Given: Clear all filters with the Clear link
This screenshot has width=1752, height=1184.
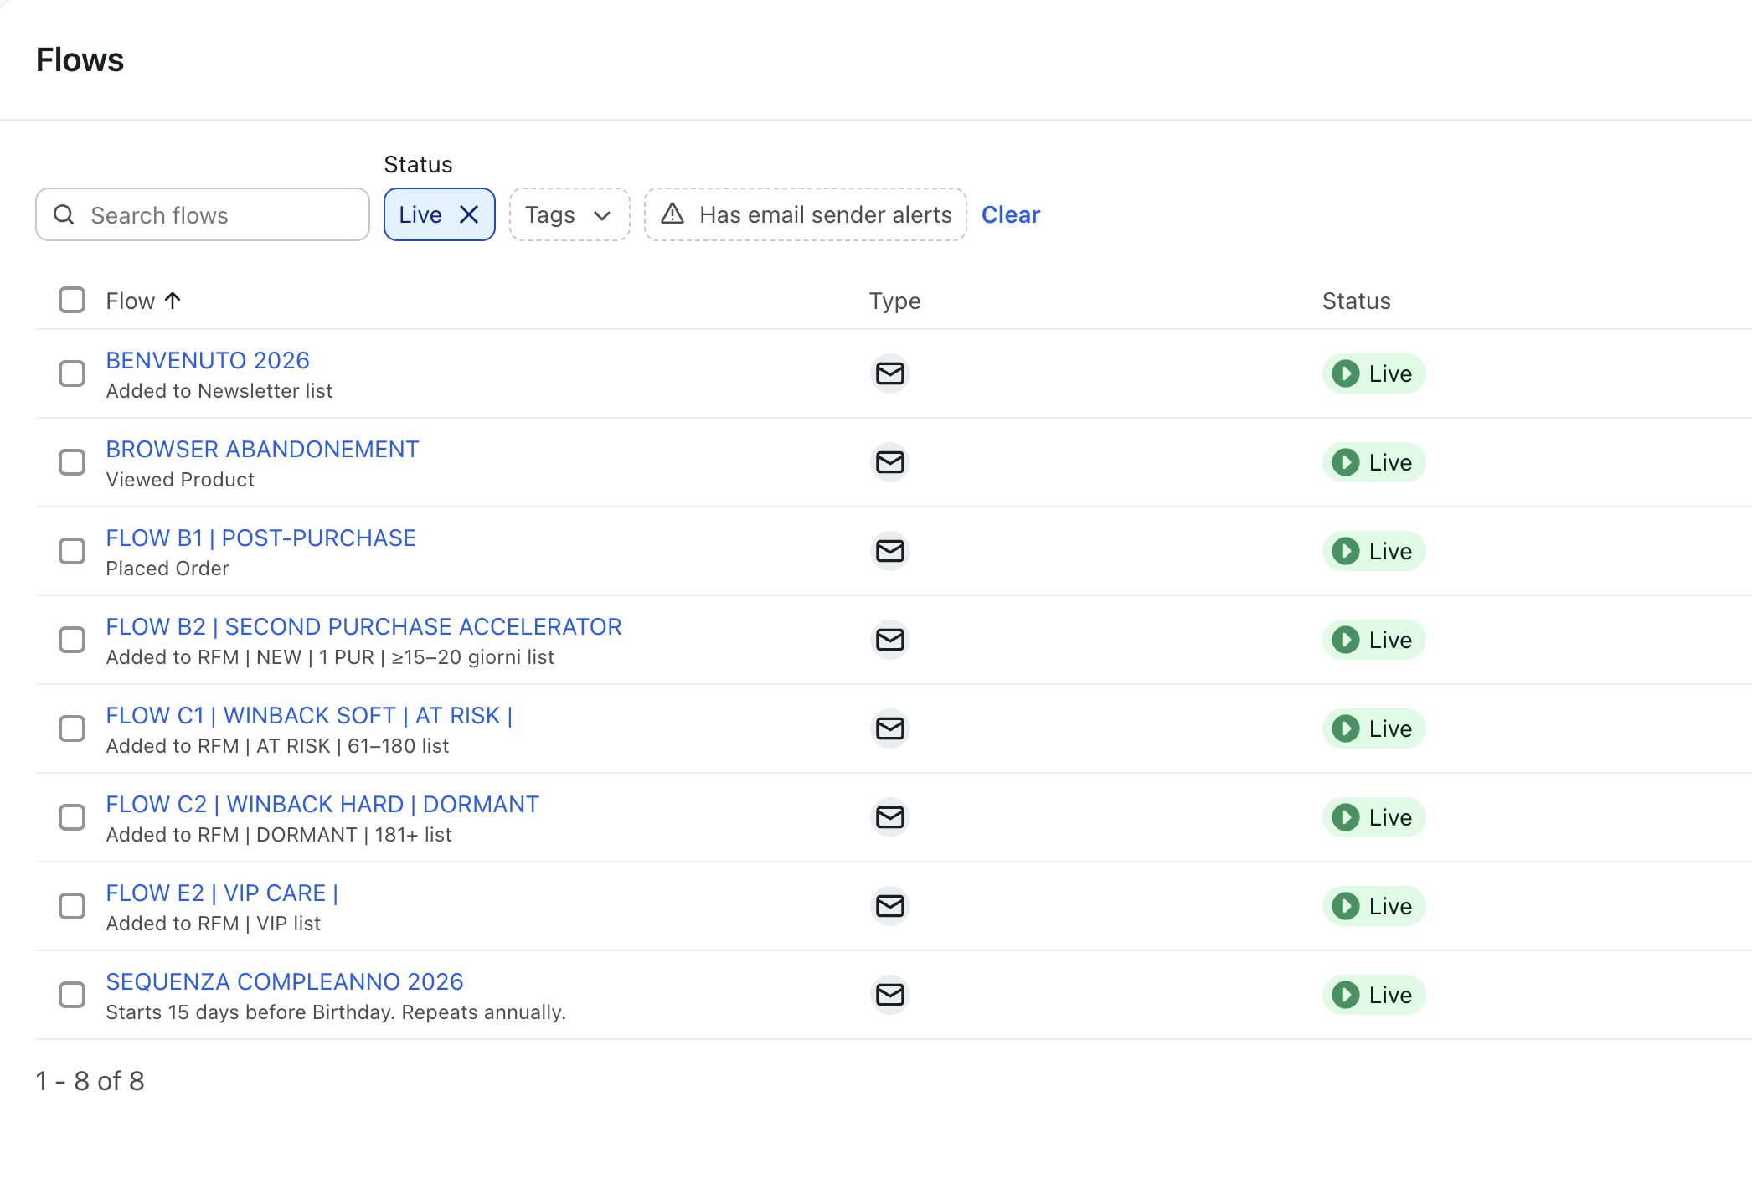Looking at the screenshot, I should (x=1010, y=215).
